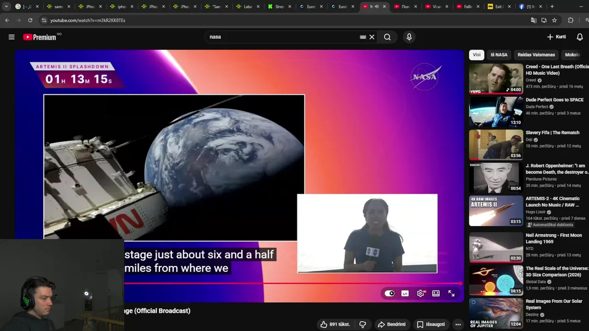
Task: Dislike the video
Action: click(x=363, y=324)
